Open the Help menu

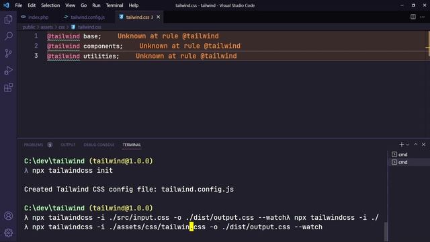coord(134,5)
